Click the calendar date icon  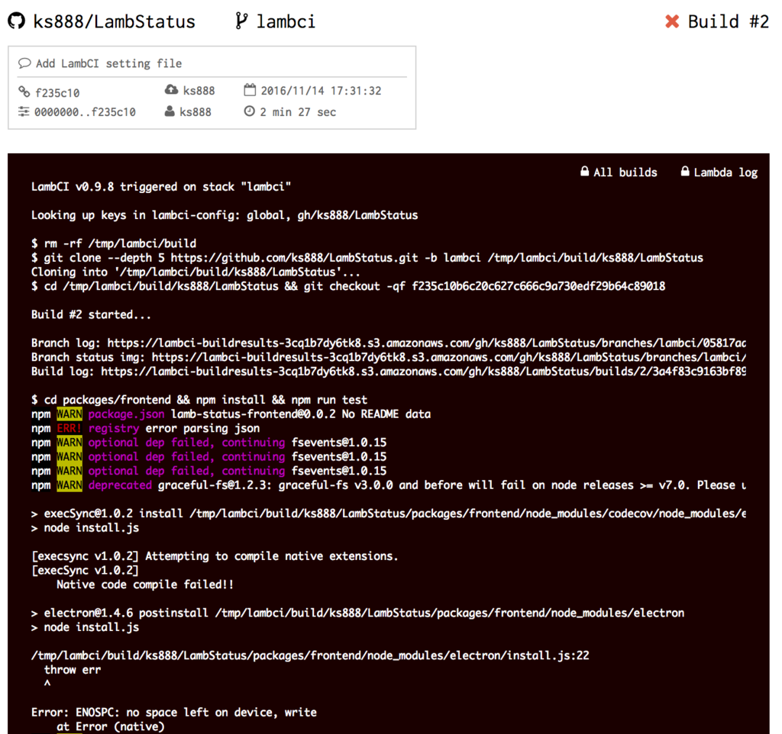coord(250,90)
